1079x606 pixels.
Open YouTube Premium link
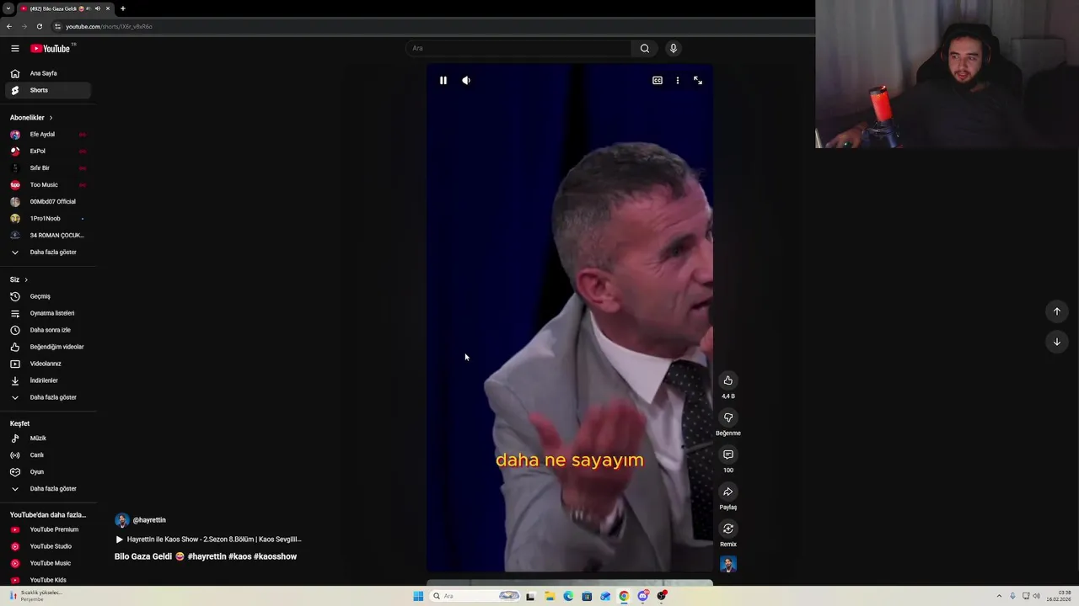(x=47, y=529)
